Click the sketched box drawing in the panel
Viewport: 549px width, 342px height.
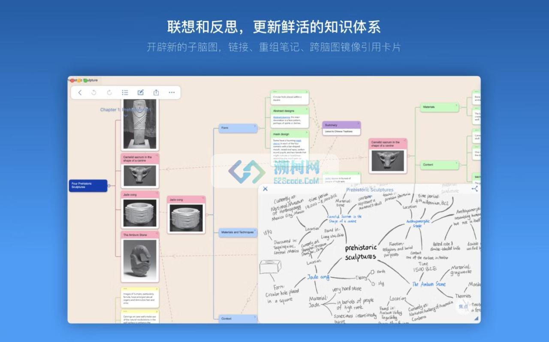[270, 266]
